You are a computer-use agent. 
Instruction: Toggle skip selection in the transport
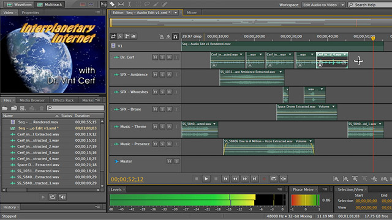click(x=283, y=178)
